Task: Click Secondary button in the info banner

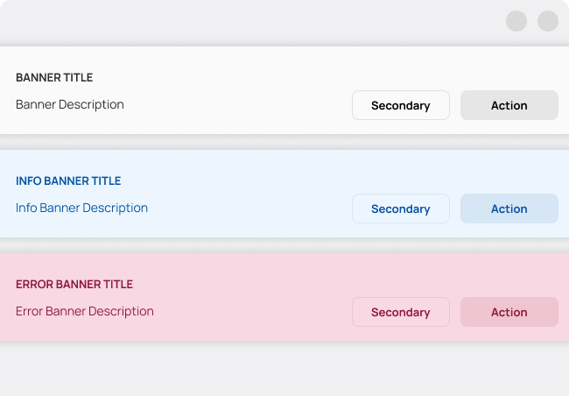Action: tap(400, 209)
